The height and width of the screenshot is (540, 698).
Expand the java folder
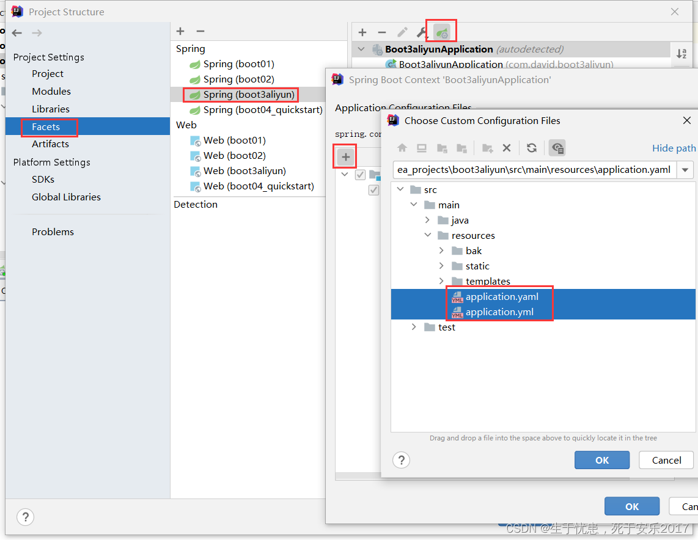[x=427, y=220]
